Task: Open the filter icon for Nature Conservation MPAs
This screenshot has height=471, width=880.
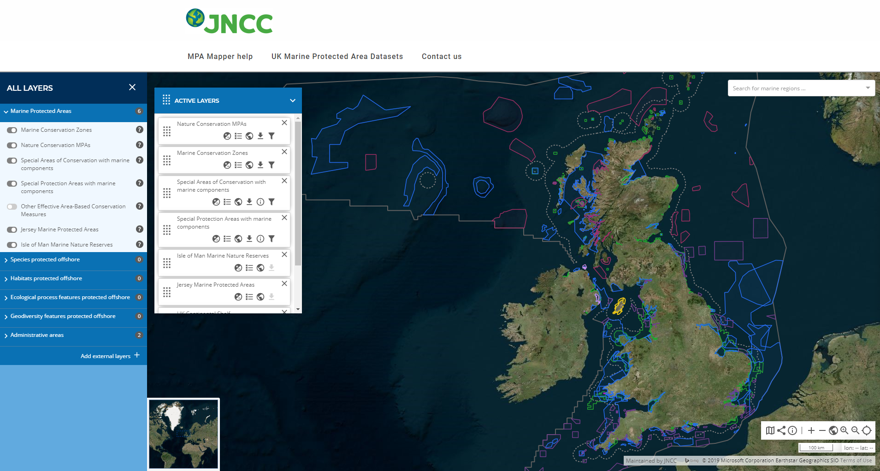Action: point(272,136)
